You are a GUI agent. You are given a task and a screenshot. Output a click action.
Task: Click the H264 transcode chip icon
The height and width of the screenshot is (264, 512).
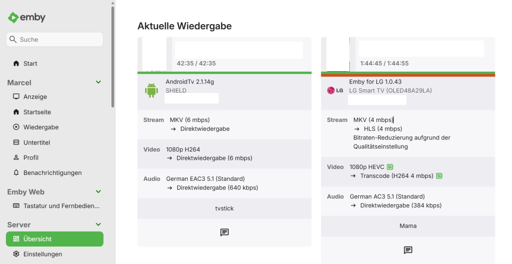point(439,176)
